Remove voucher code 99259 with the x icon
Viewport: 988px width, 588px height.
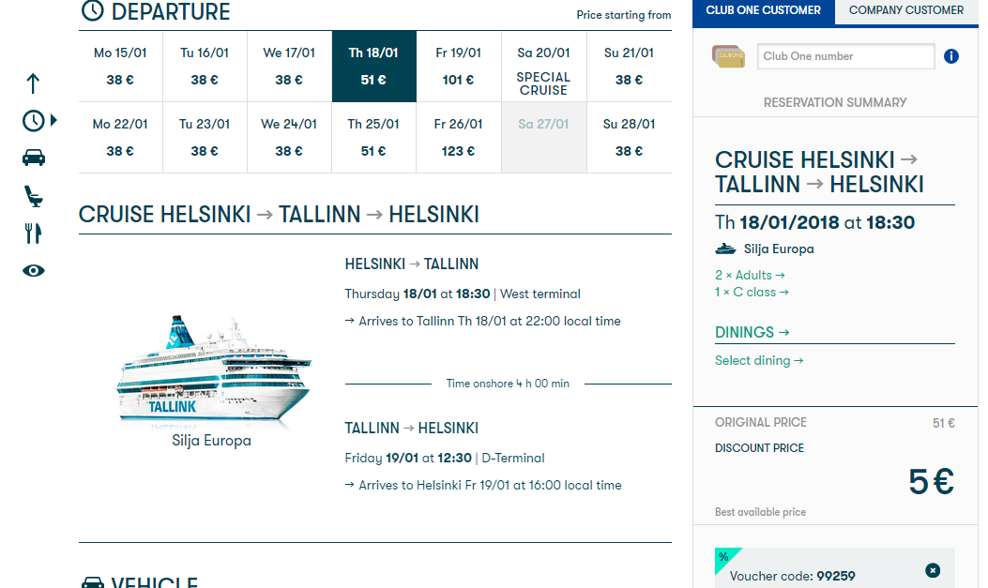click(933, 570)
